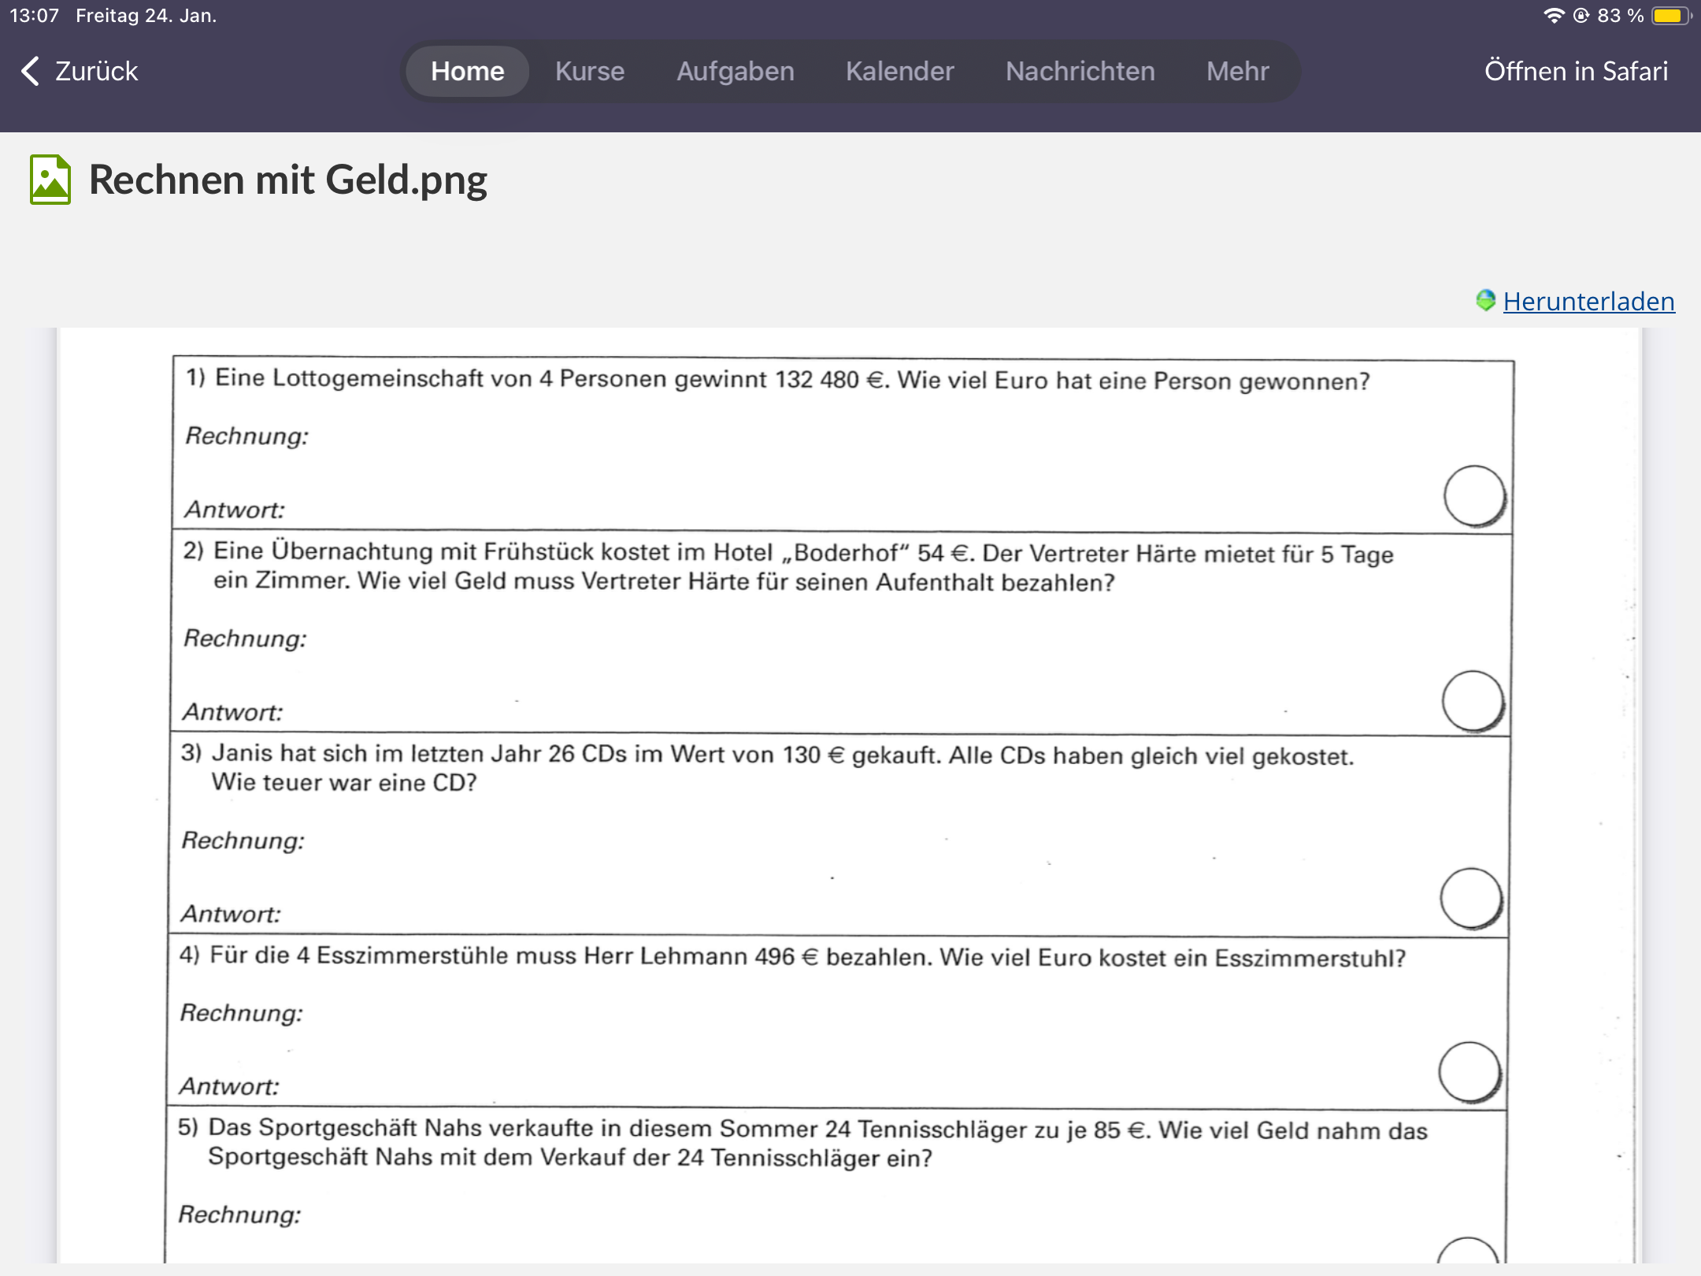The width and height of the screenshot is (1701, 1276).
Task: Select the circle for exercise 4
Action: pos(1469,1073)
